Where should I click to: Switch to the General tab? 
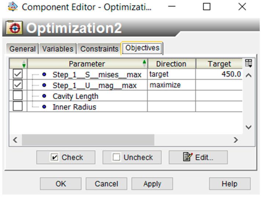point(22,49)
